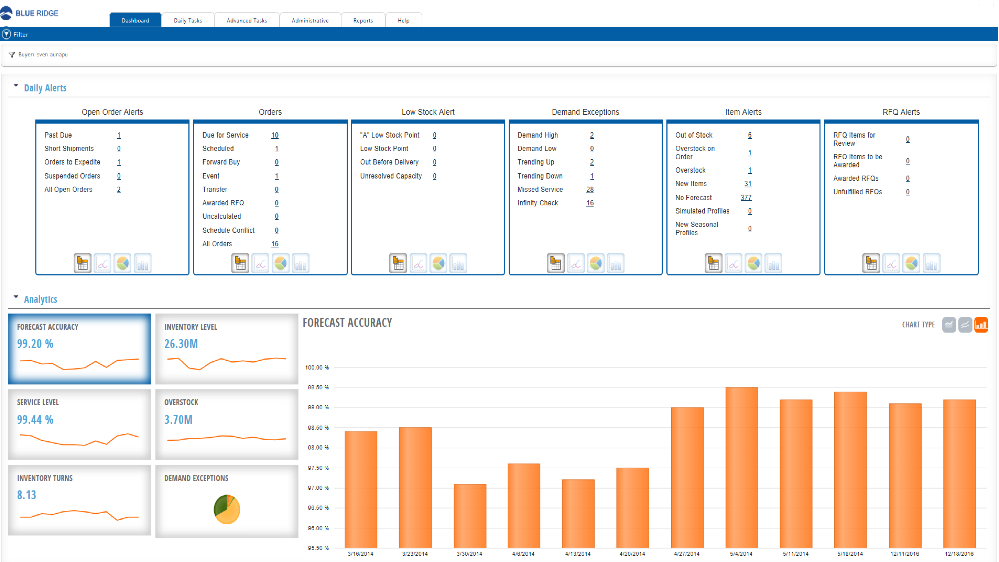999x562 pixels.
Task: Select the pie chart icon under Orders panel
Action: (x=280, y=263)
